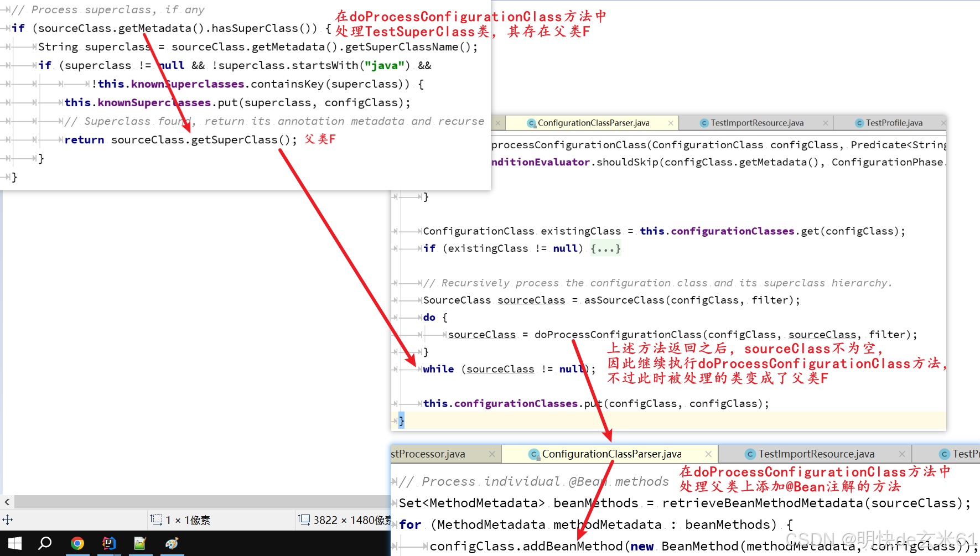Open Google Chrome from the taskbar

pyautogui.click(x=77, y=543)
